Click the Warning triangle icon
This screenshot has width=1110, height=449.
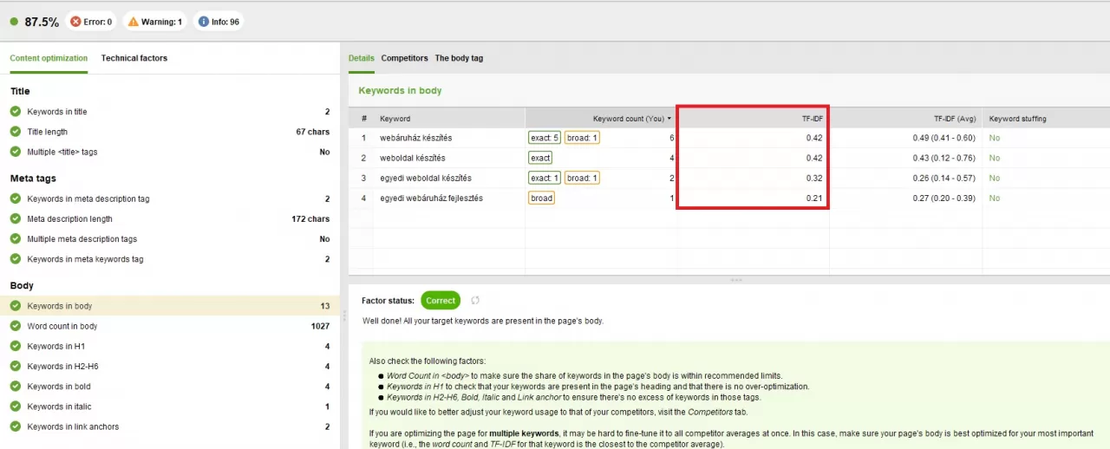click(133, 22)
